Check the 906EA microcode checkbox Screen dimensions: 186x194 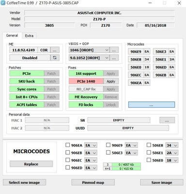point(67,145)
